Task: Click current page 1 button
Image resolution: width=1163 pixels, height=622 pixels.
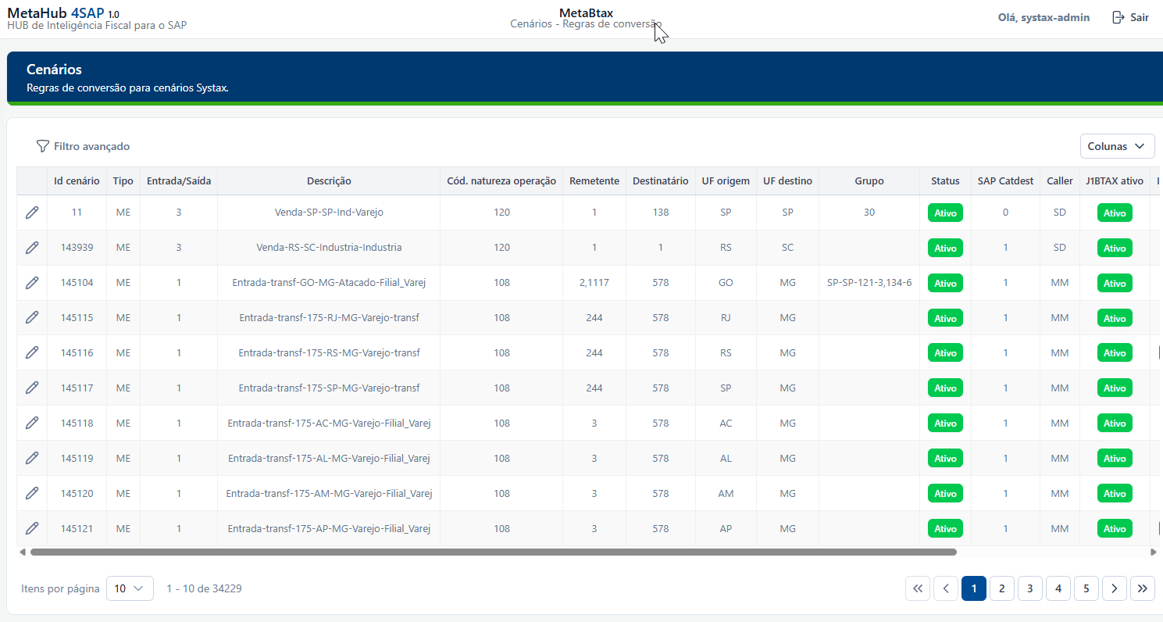Action: click(974, 588)
